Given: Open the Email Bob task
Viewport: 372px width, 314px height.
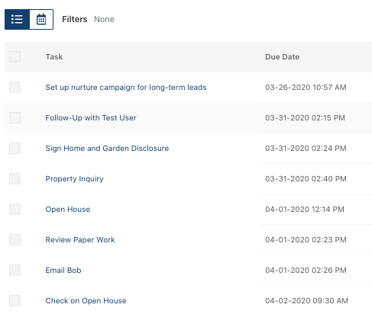Looking at the screenshot, I should (x=63, y=271).
